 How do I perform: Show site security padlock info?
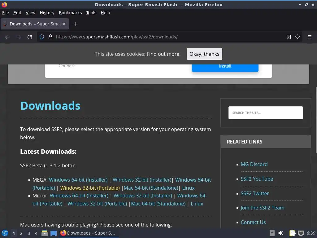[x=50, y=37]
